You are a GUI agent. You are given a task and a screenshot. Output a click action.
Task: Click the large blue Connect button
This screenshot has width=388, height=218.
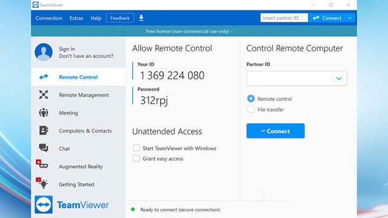[x=275, y=131]
